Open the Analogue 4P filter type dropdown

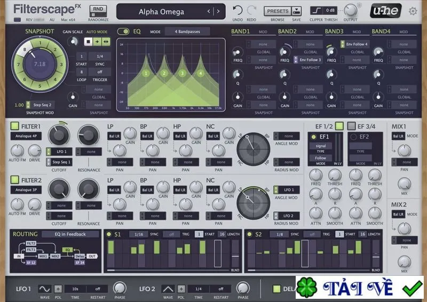(x=26, y=136)
